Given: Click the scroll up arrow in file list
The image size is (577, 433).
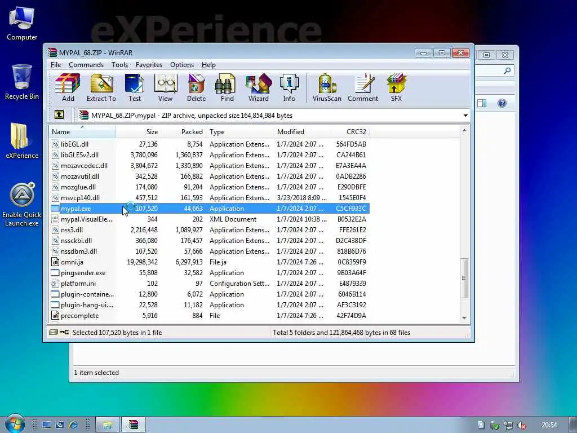Looking at the screenshot, I should click(464, 130).
